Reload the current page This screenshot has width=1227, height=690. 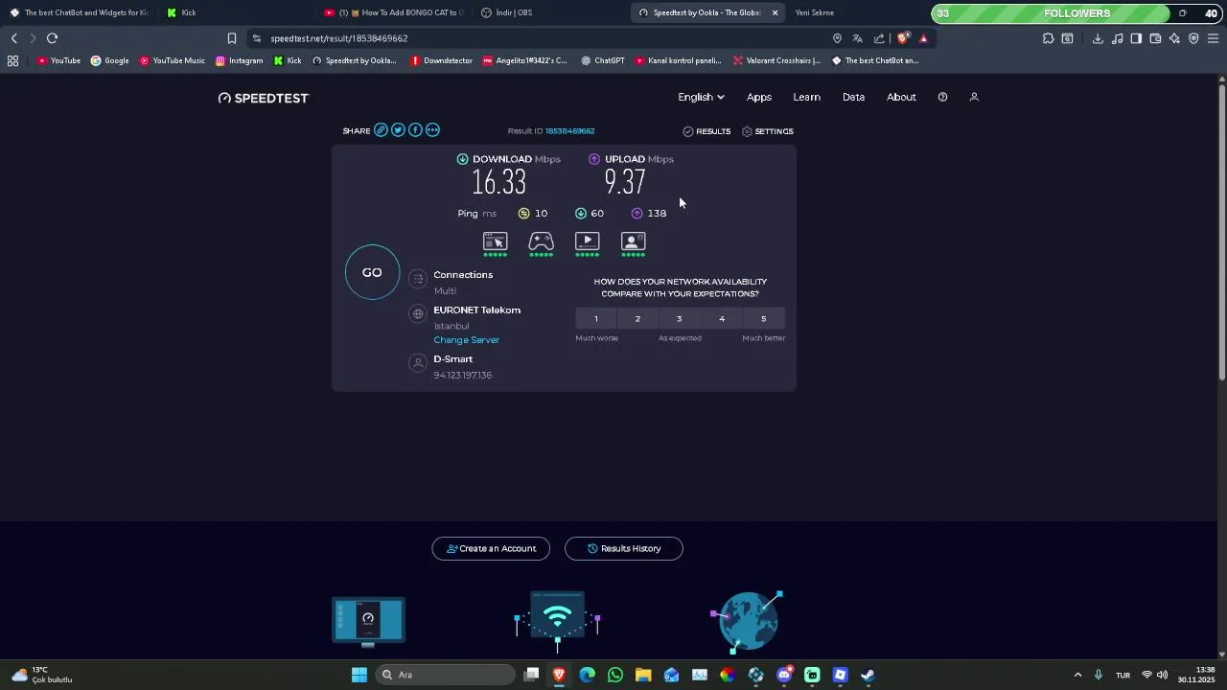tap(52, 38)
